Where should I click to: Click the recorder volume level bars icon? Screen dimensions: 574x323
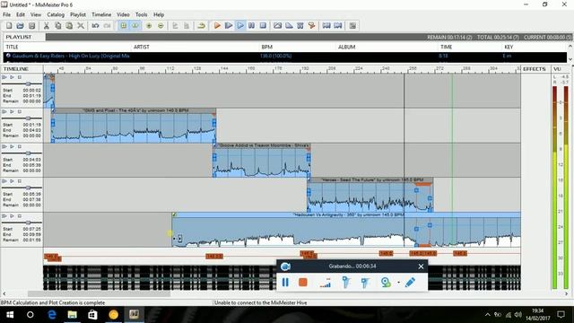325,283
